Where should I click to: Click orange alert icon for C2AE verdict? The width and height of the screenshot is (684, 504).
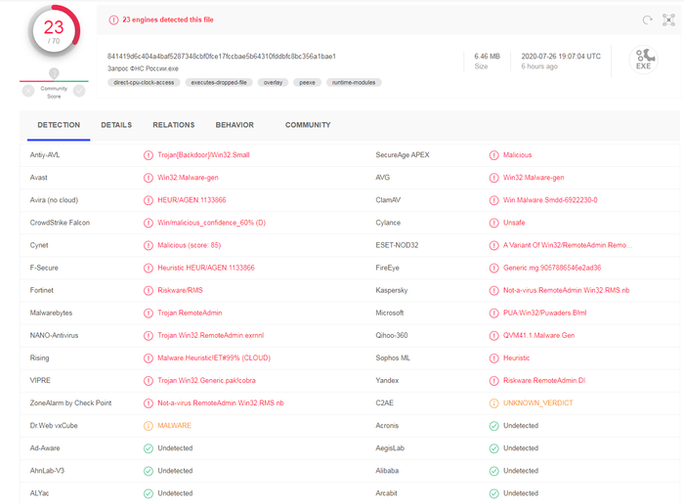point(493,403)
